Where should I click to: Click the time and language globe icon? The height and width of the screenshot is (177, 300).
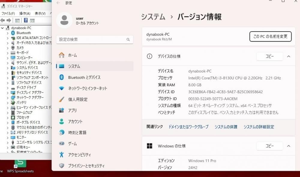(61, 133)
